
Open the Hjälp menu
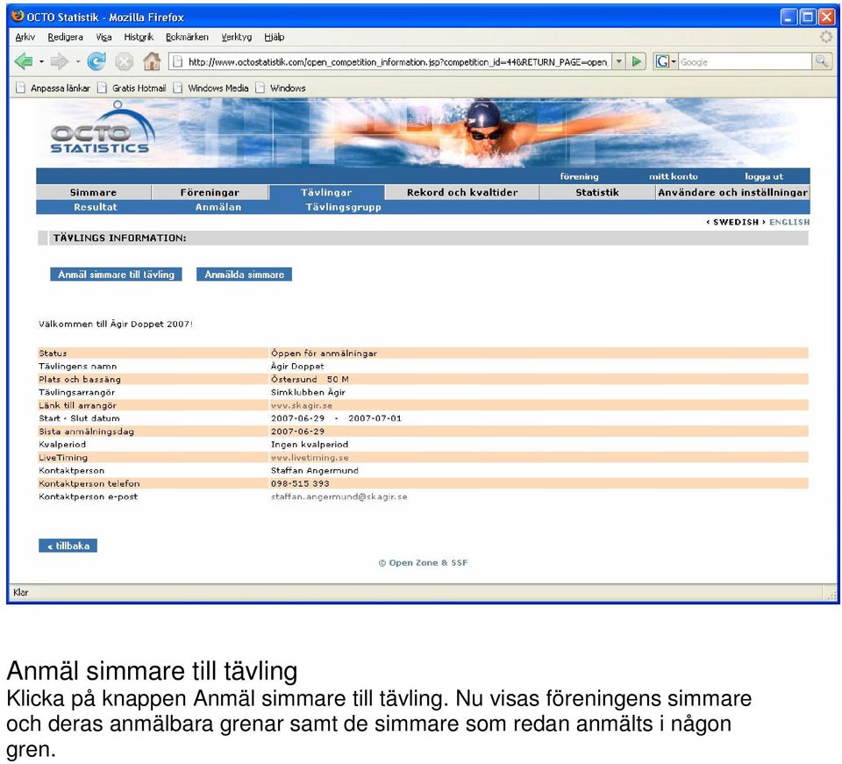(x=274, y=37)
